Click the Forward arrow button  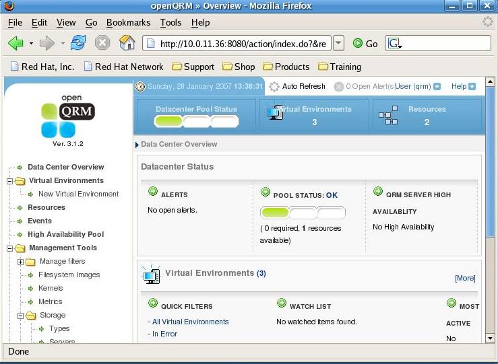(47, 43)
